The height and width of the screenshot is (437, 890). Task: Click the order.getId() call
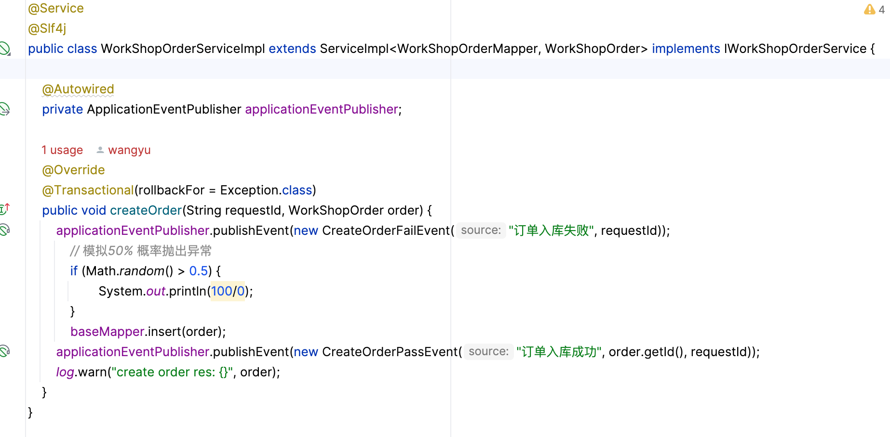[646, 352]
